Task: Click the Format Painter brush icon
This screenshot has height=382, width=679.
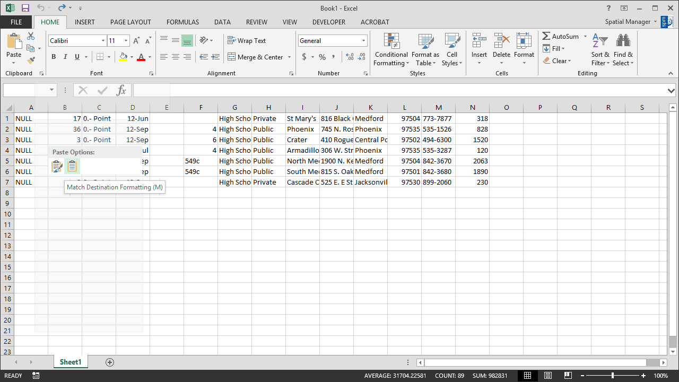Action: pyautogui.click(x=31, y=60)
